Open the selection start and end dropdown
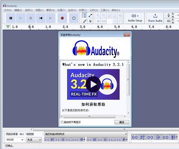The width and height of the screenshot is (179, 149). (x=86, y=134)
